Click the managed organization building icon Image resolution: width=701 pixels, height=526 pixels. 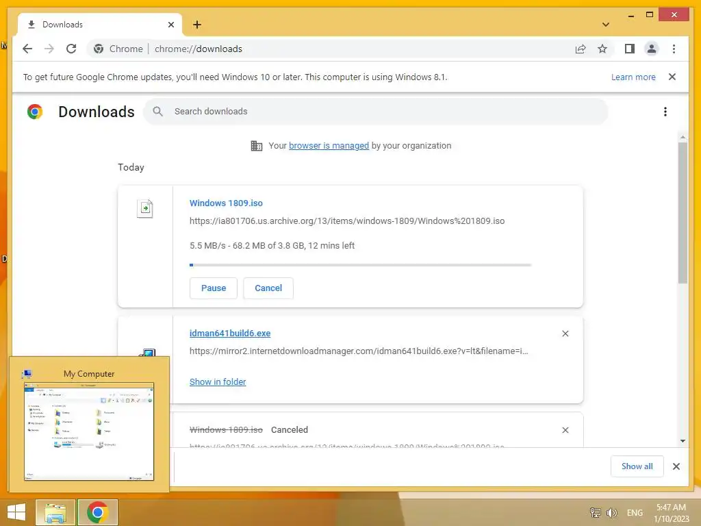[257, 146]
